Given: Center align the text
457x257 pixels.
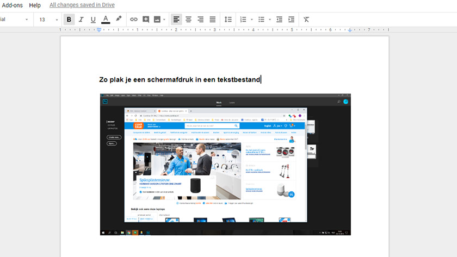Looking at the screenshot, I should coord(188,20).
